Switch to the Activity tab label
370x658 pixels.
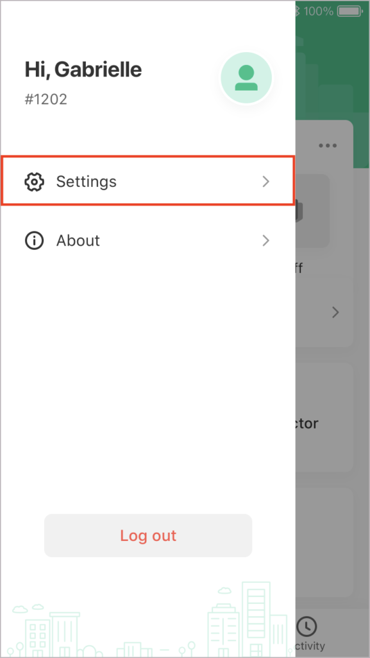click(x=309, y=645)
